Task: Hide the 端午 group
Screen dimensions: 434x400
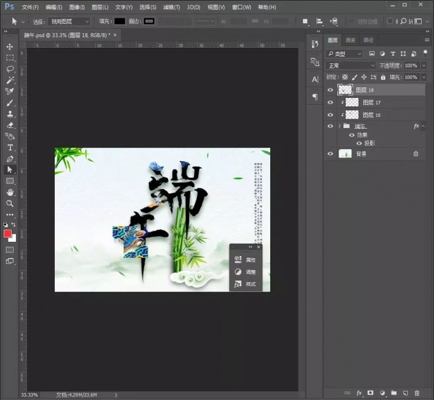Action: [330, 126]
